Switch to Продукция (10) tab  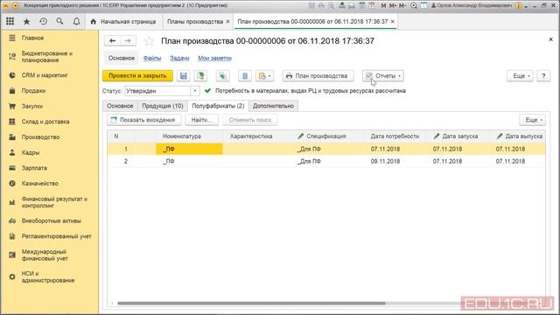coord(163,106)
